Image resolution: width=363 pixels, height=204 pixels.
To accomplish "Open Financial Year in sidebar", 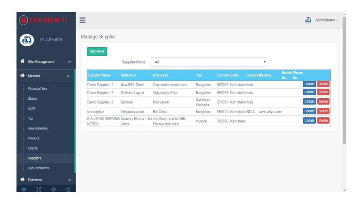I will [38, 89].
